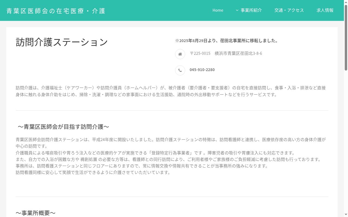
Task: Click line starting 青葉区医師会訪問介護ステーションは、平成24年度
Action: [x=171, y=143]
